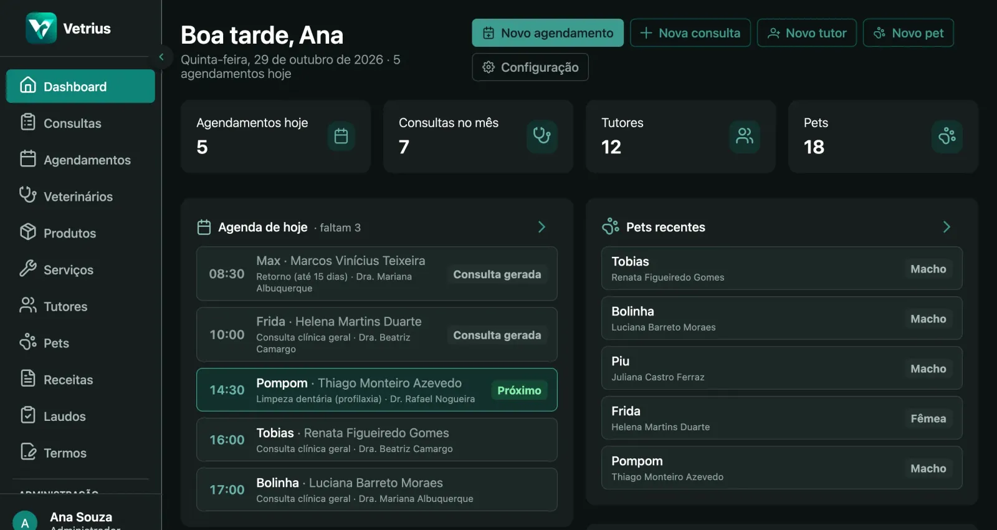Open Frida in Pets recentes list
Viewport: 997px width, 530px height.
pos(782,418)
